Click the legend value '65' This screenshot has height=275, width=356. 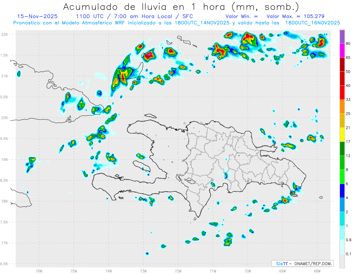coord(348,58)
